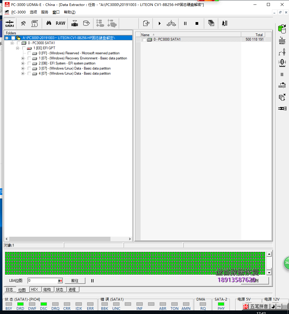
Task: Open the cascaded windows icon
Action: tap(211, 23)
